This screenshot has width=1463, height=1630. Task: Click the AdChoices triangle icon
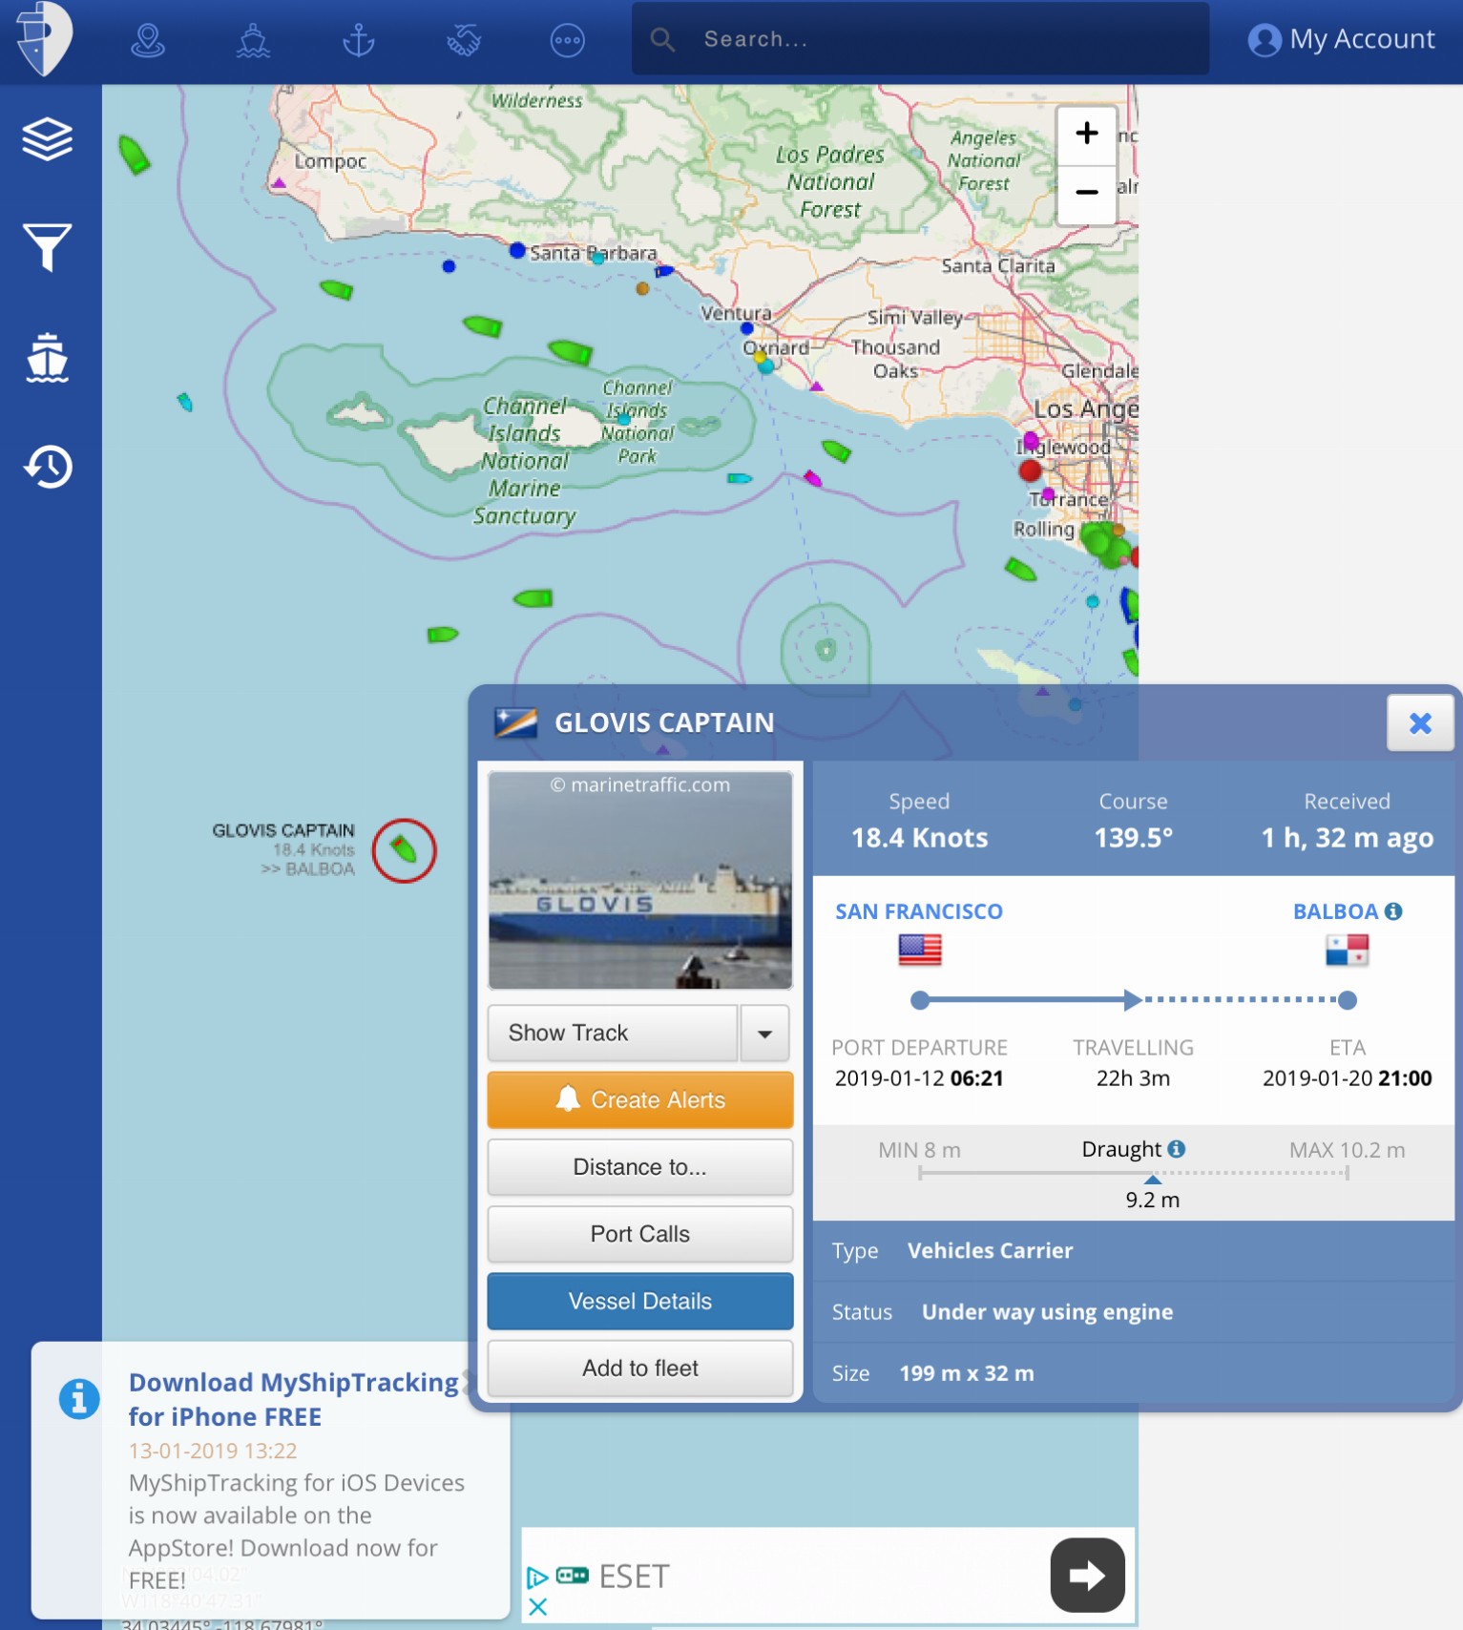click(x=537, y=1577)
